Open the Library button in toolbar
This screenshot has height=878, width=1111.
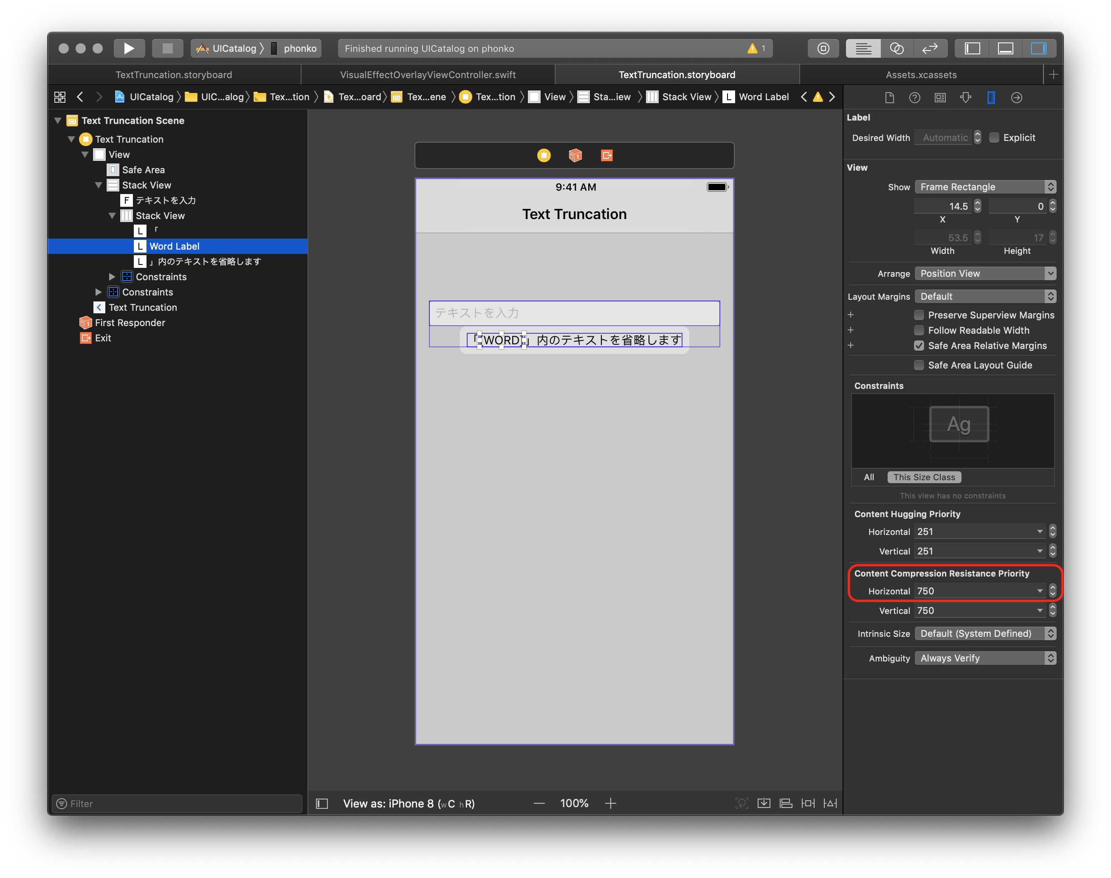coord(823,48)
